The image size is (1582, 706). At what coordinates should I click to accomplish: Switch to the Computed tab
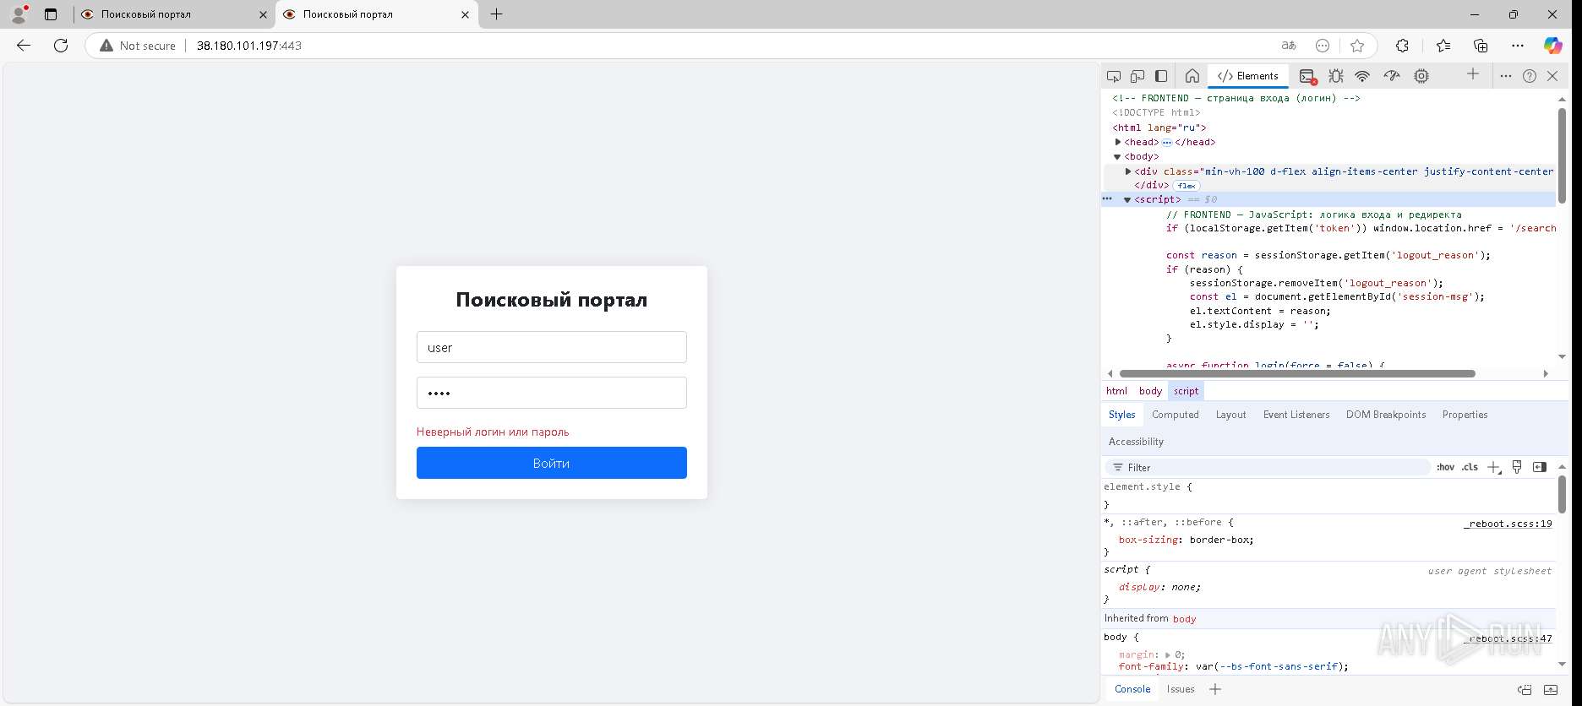(x=1175, y=415)
